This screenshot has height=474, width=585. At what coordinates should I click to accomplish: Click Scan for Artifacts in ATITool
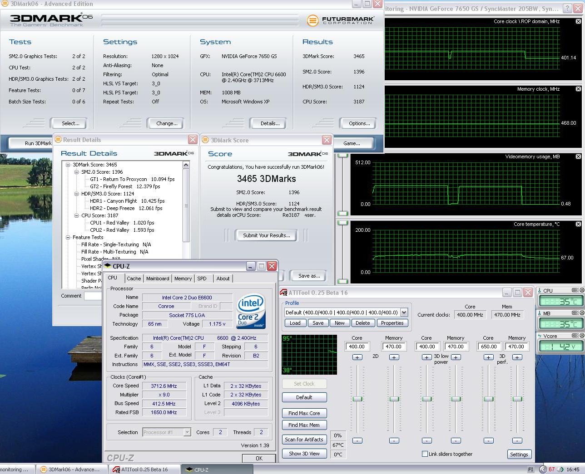[304, 440]
